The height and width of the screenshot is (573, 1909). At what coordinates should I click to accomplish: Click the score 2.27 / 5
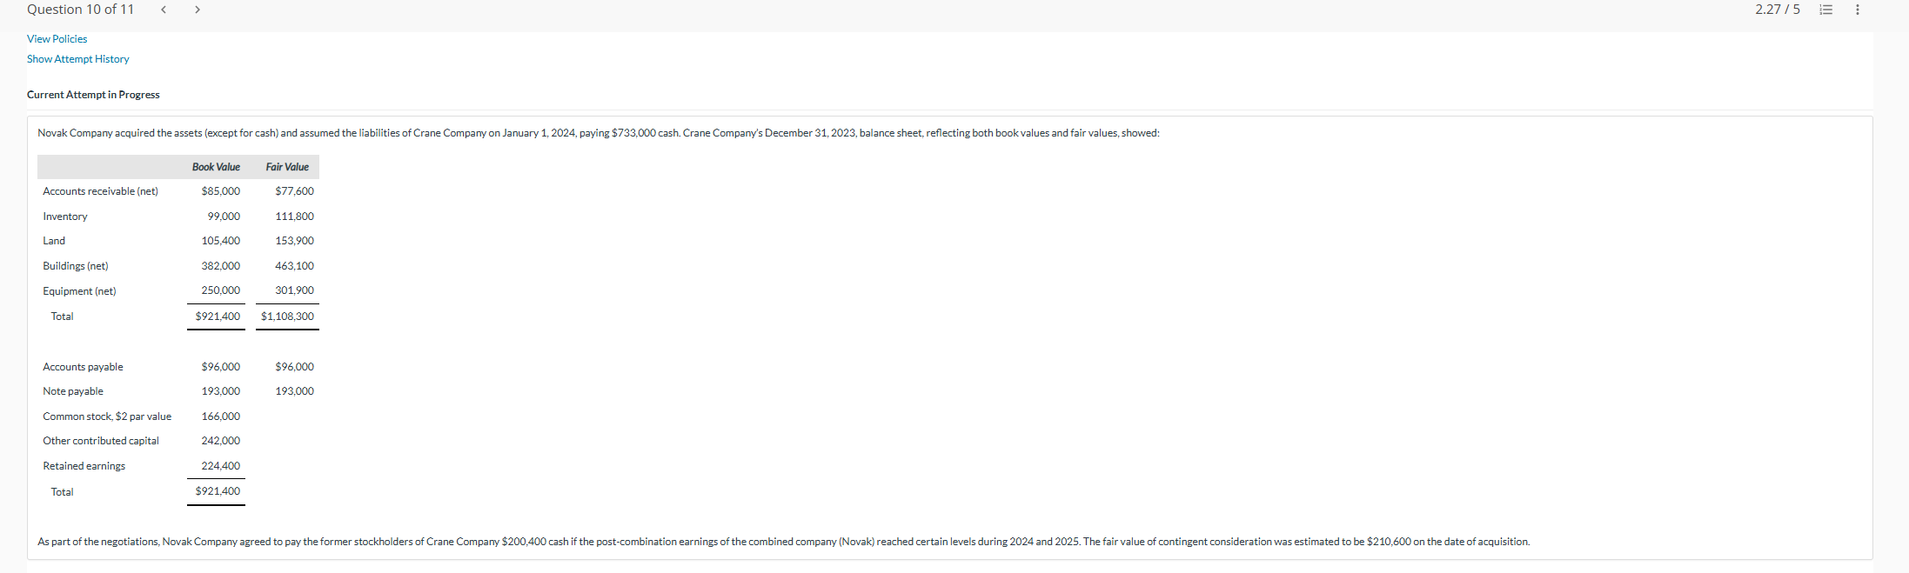[x=1778, y=10]
